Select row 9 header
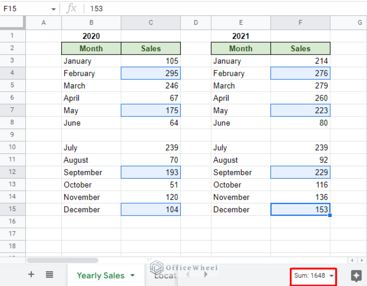Image resolution: width=367 pixels, height=286 pixels. pyautogui.click(x=12, y=135)
